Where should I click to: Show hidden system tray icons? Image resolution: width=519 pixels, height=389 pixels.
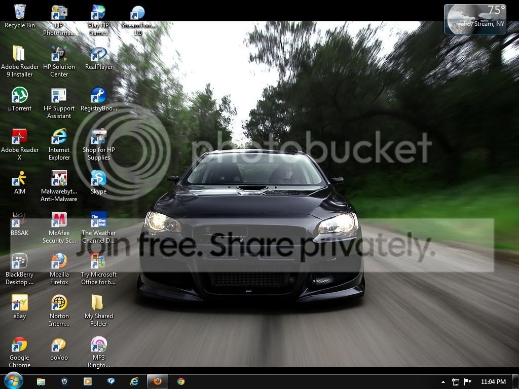coord(443,382)
